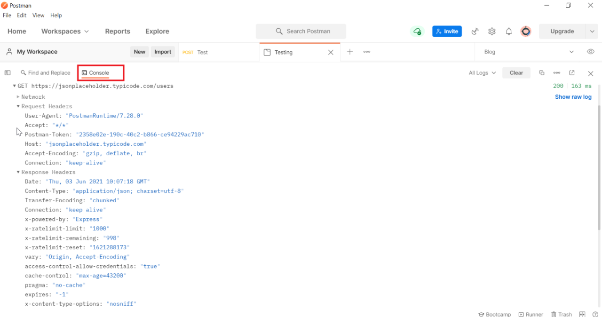Open console logs in a new window
602x317 pixels.
point(571,73)
